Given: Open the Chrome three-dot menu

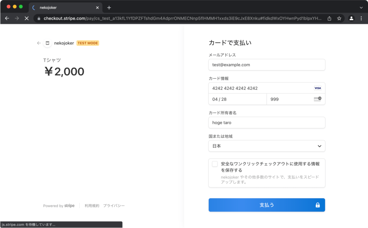Looking at the screenshot, I should tap(361, 18).
